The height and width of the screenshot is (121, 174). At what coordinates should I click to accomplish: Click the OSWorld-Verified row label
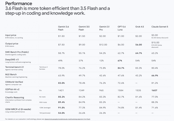coord(14,82)
